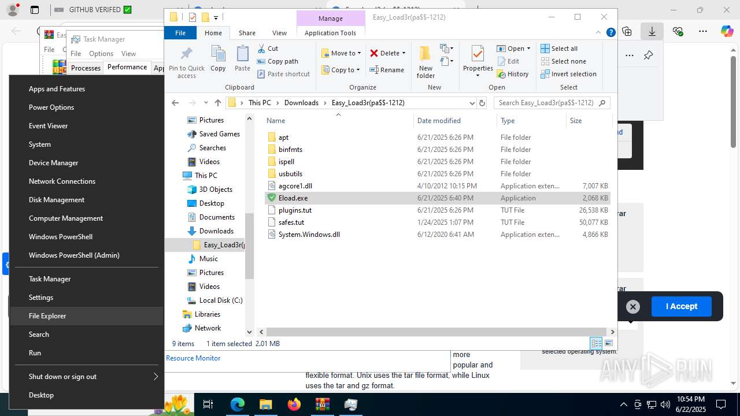Select Device Manager from the Win+X menu

[x=87, y=163]
